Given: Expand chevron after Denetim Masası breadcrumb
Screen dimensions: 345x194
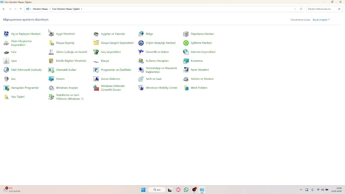Looking at the screenshot, I should 50,9.
